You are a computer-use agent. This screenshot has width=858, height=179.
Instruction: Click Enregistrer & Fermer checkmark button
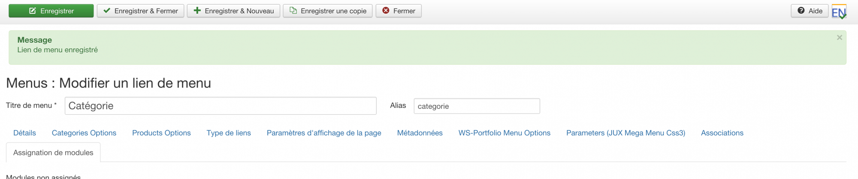pos(140,11)
